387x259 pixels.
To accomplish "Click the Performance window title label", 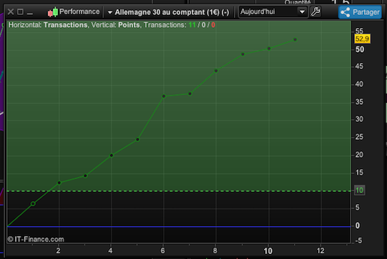I will [79, 11].
